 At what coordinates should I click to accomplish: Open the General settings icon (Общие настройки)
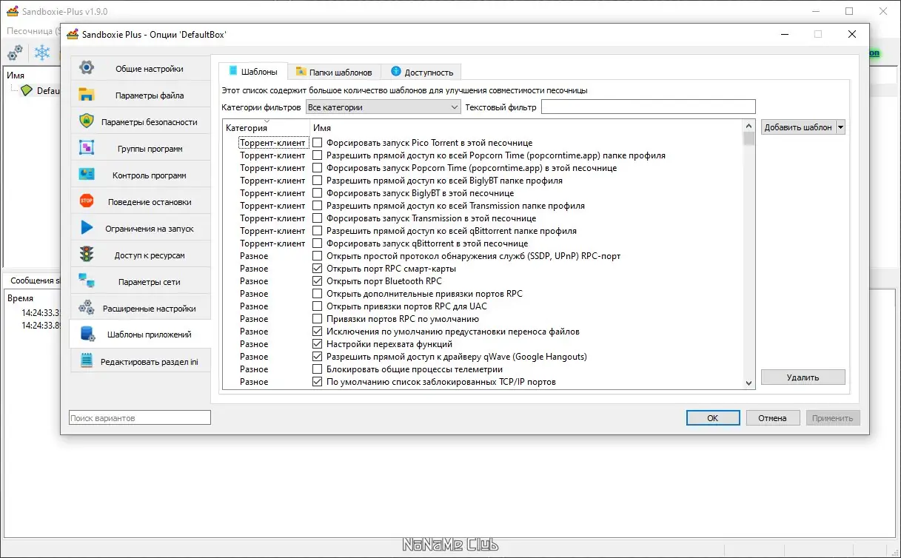click(87, 68)
